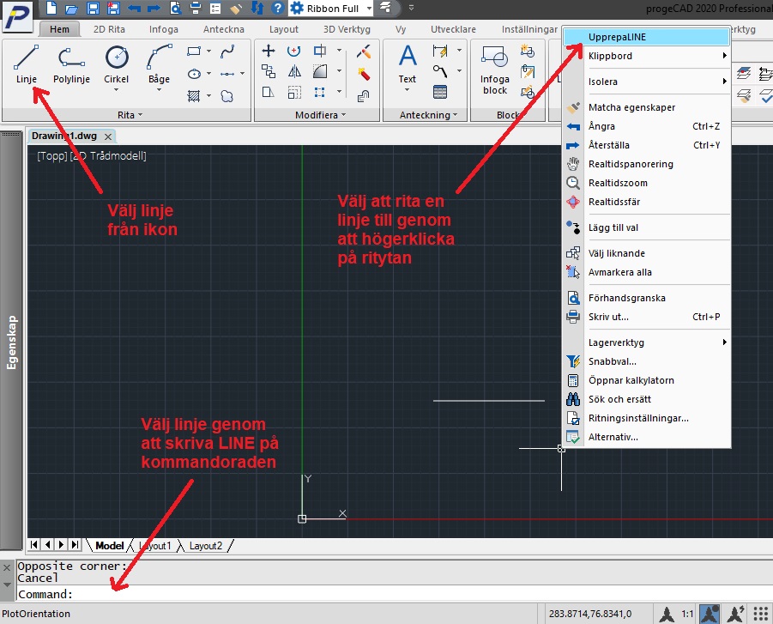Select the spline curve tool
773x624 pixels.
(227, 51)
